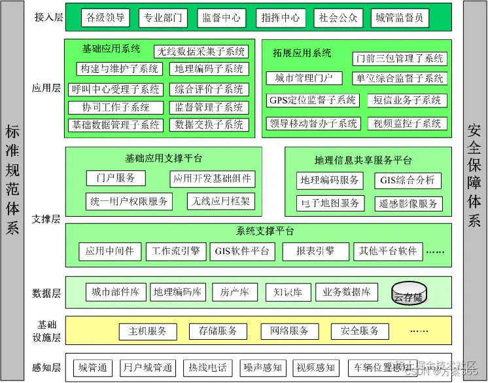Select the 系统支撑平台 heading
The width and height of the screenshot is (488, 383).
tap(265, 231)
